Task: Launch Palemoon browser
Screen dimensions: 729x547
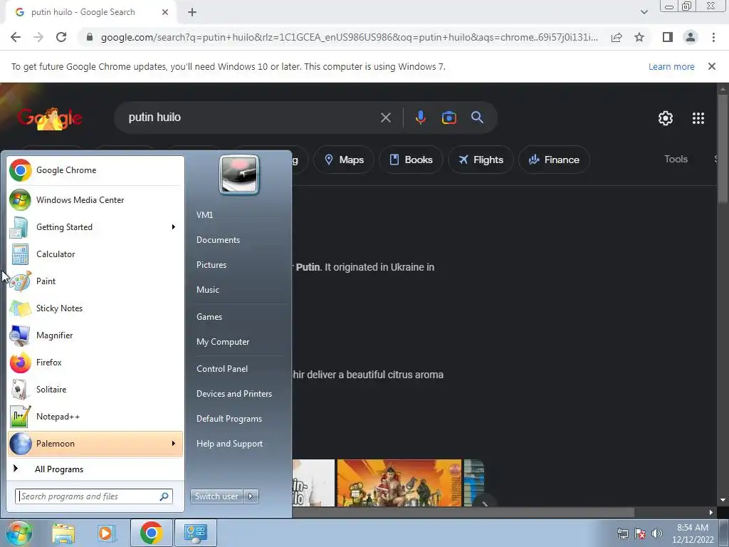Action: 95,443
